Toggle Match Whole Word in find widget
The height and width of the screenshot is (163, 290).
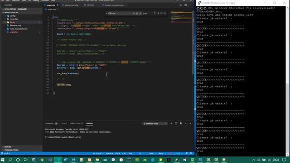tap(137, 13)
